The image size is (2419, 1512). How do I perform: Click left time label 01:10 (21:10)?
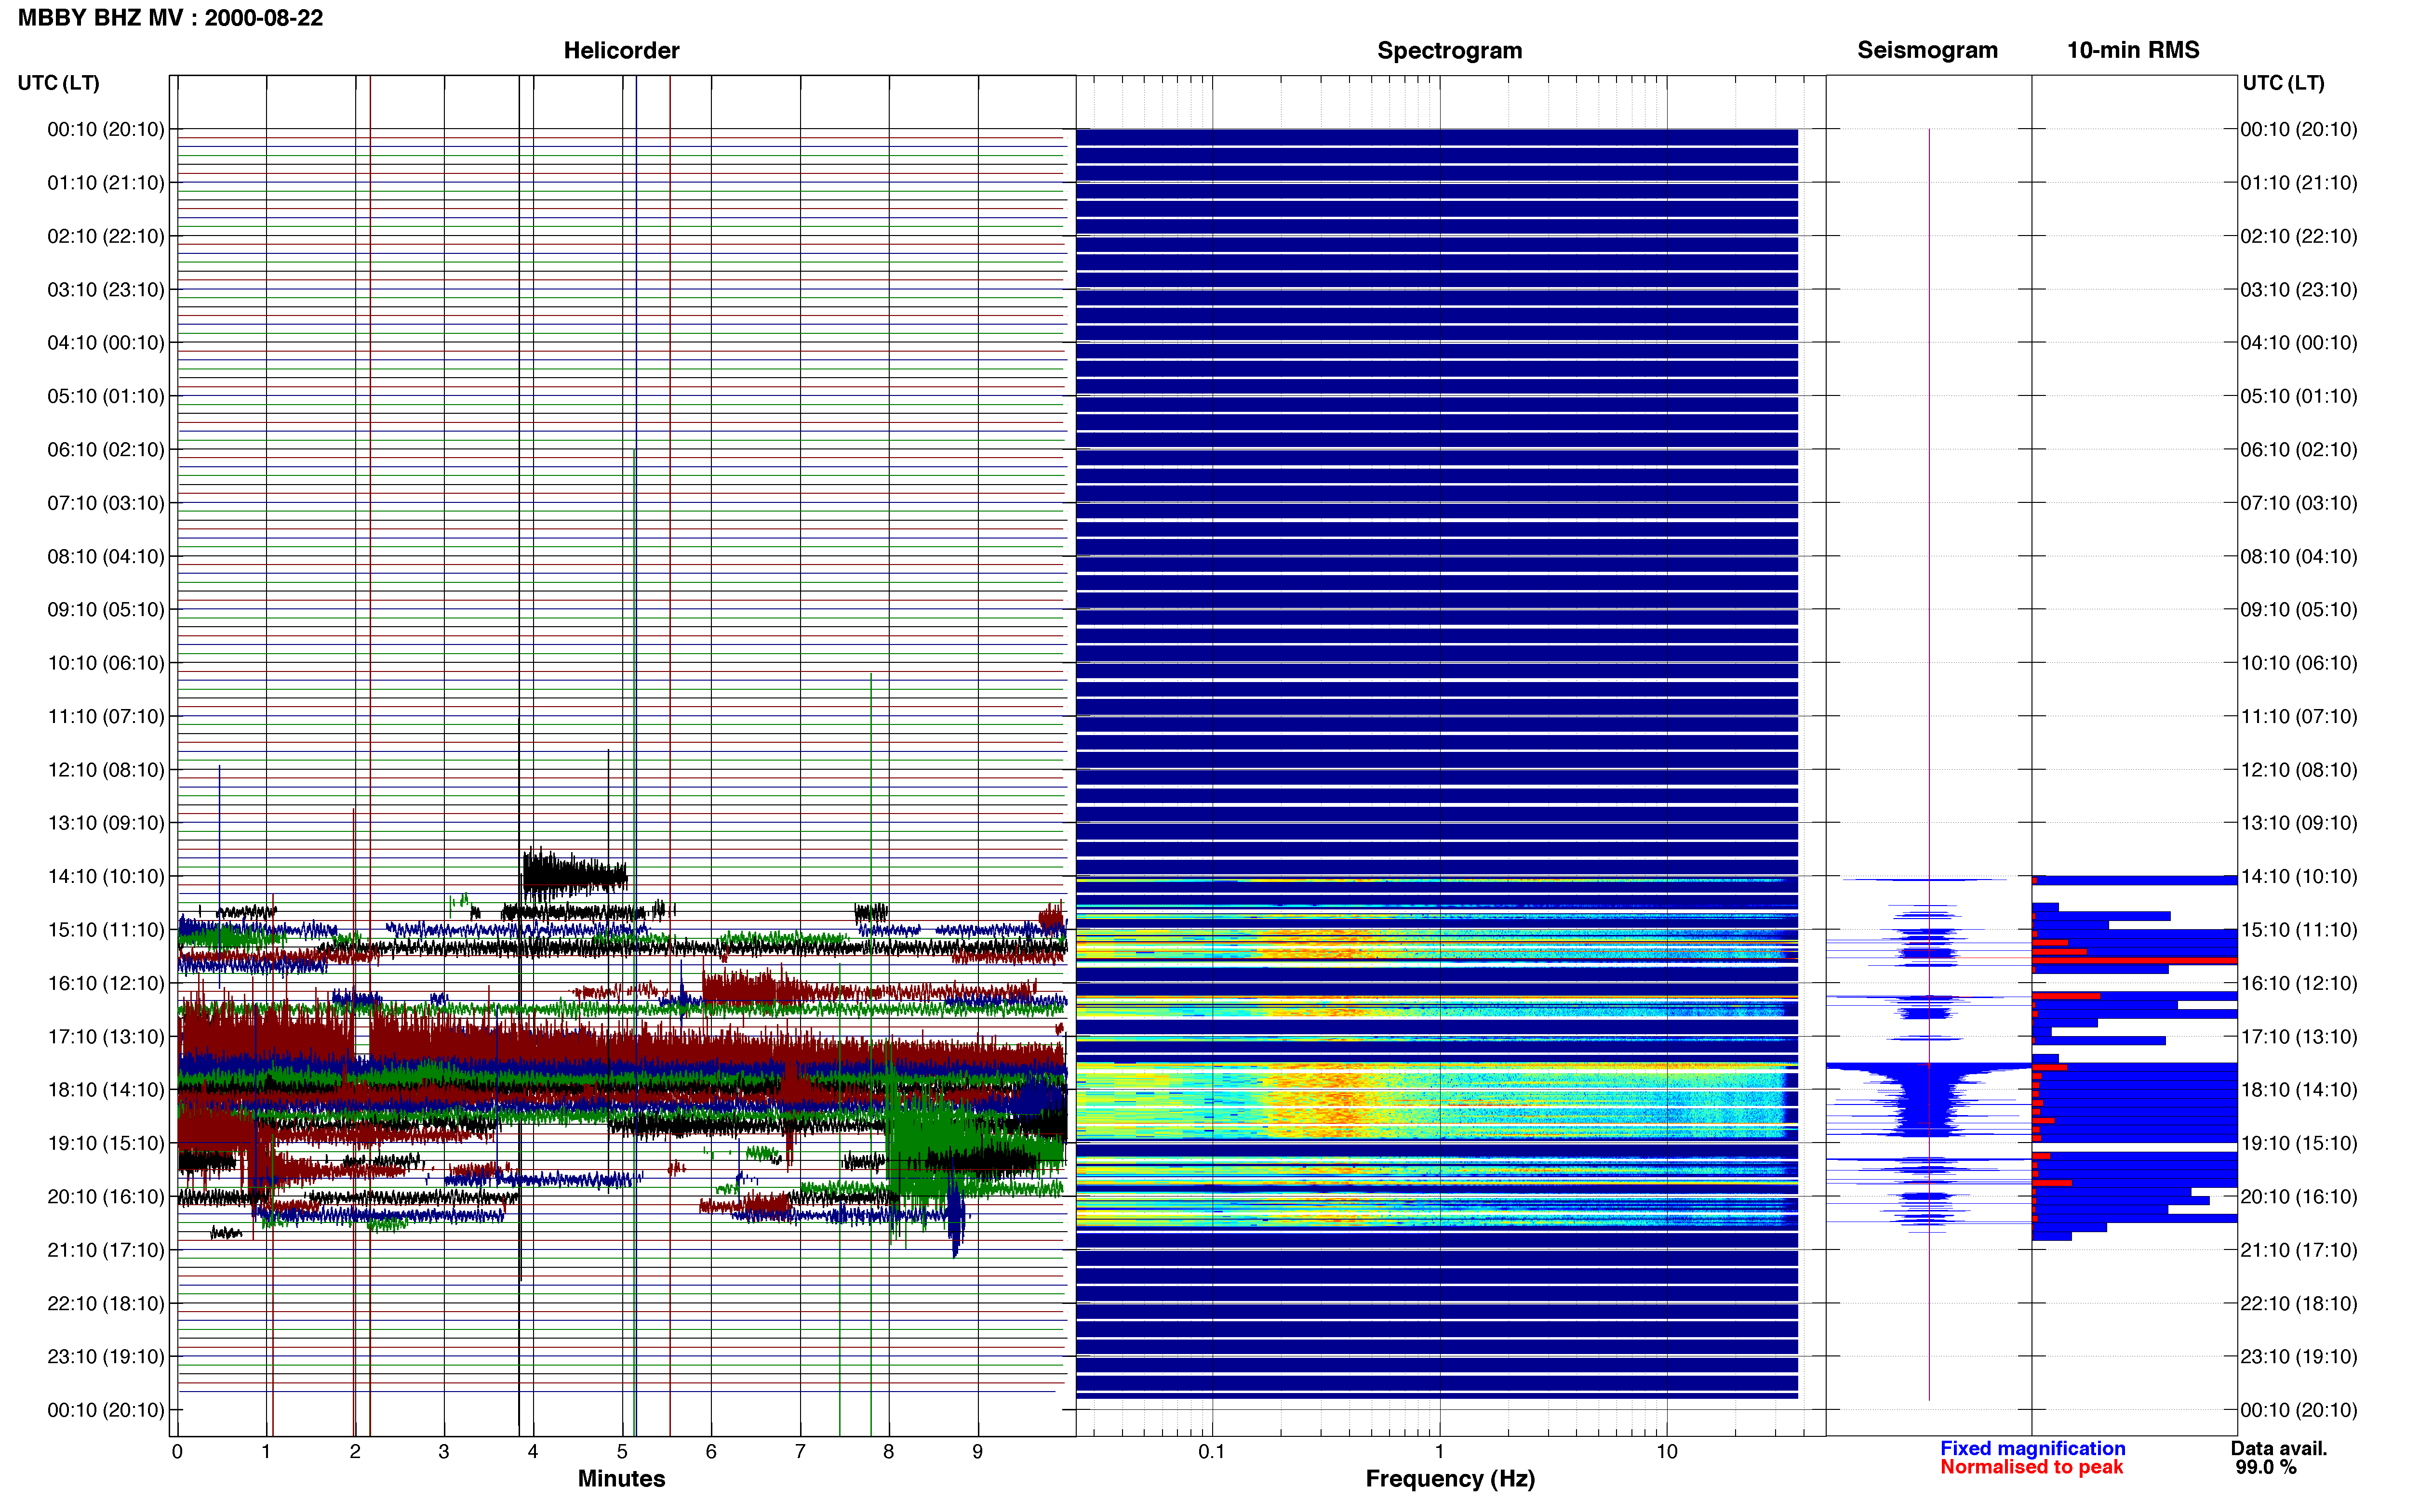click(x=106, y=183)
